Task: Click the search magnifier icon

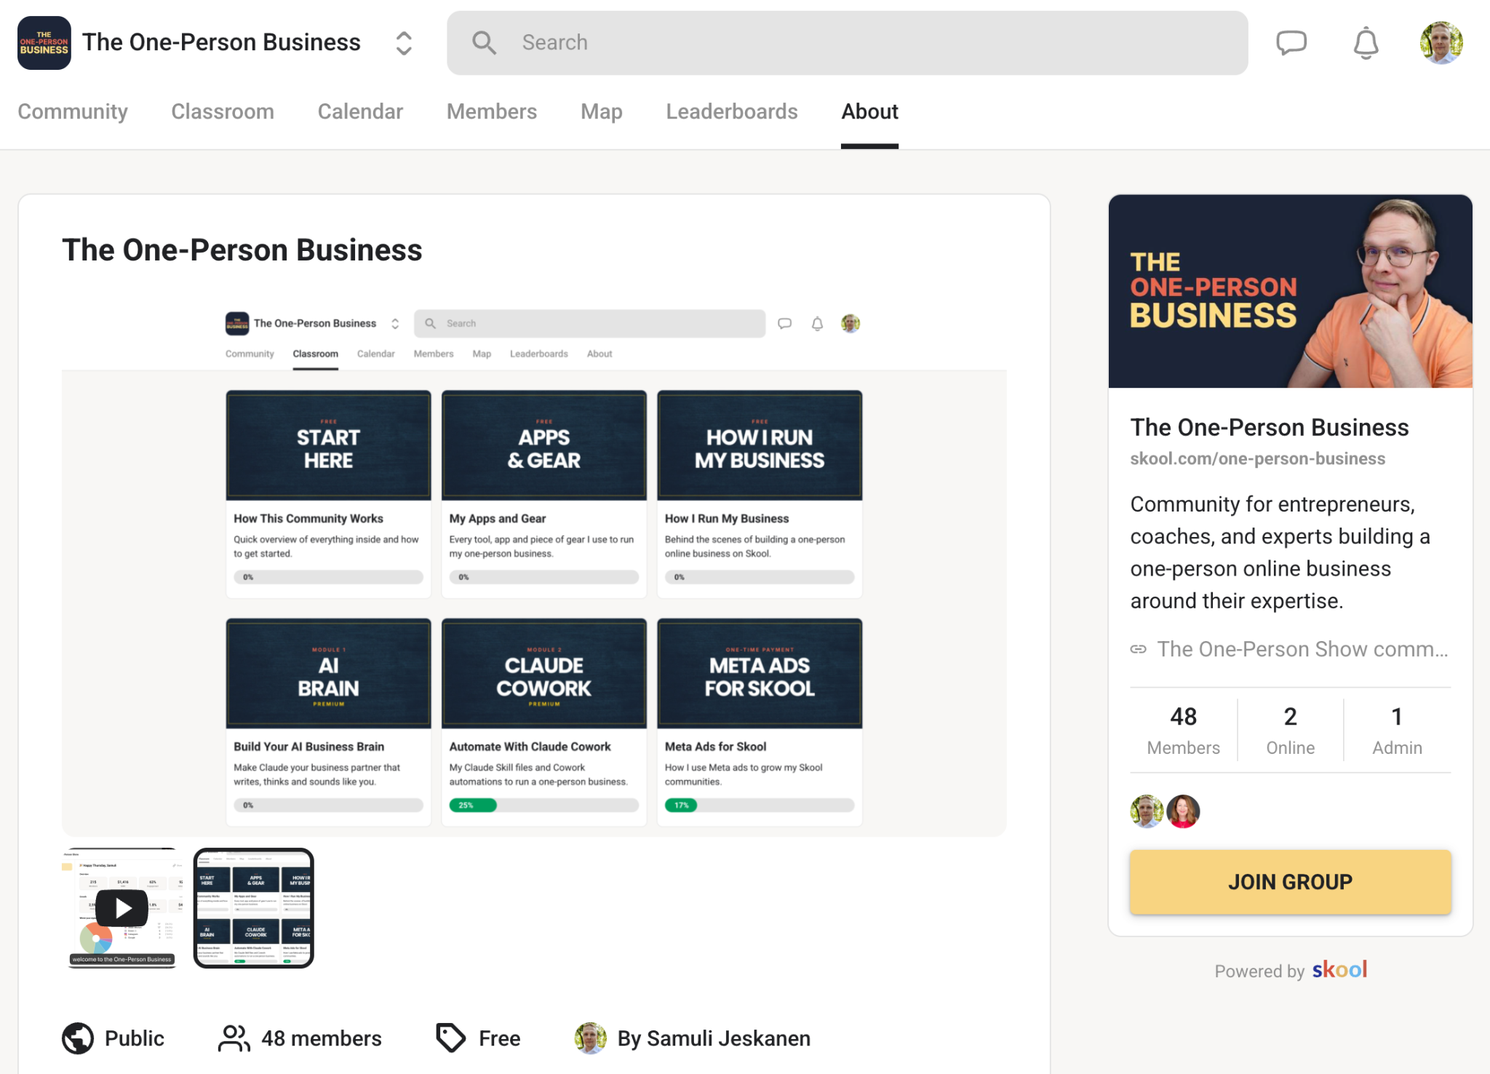Action: click(484, 43)
